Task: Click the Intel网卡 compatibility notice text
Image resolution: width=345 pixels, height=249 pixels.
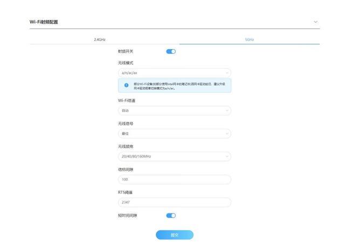Action: pos(180,86)
